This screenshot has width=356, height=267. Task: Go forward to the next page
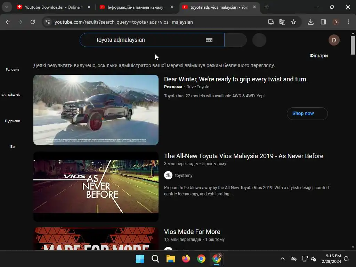click(x=20, y=22)
